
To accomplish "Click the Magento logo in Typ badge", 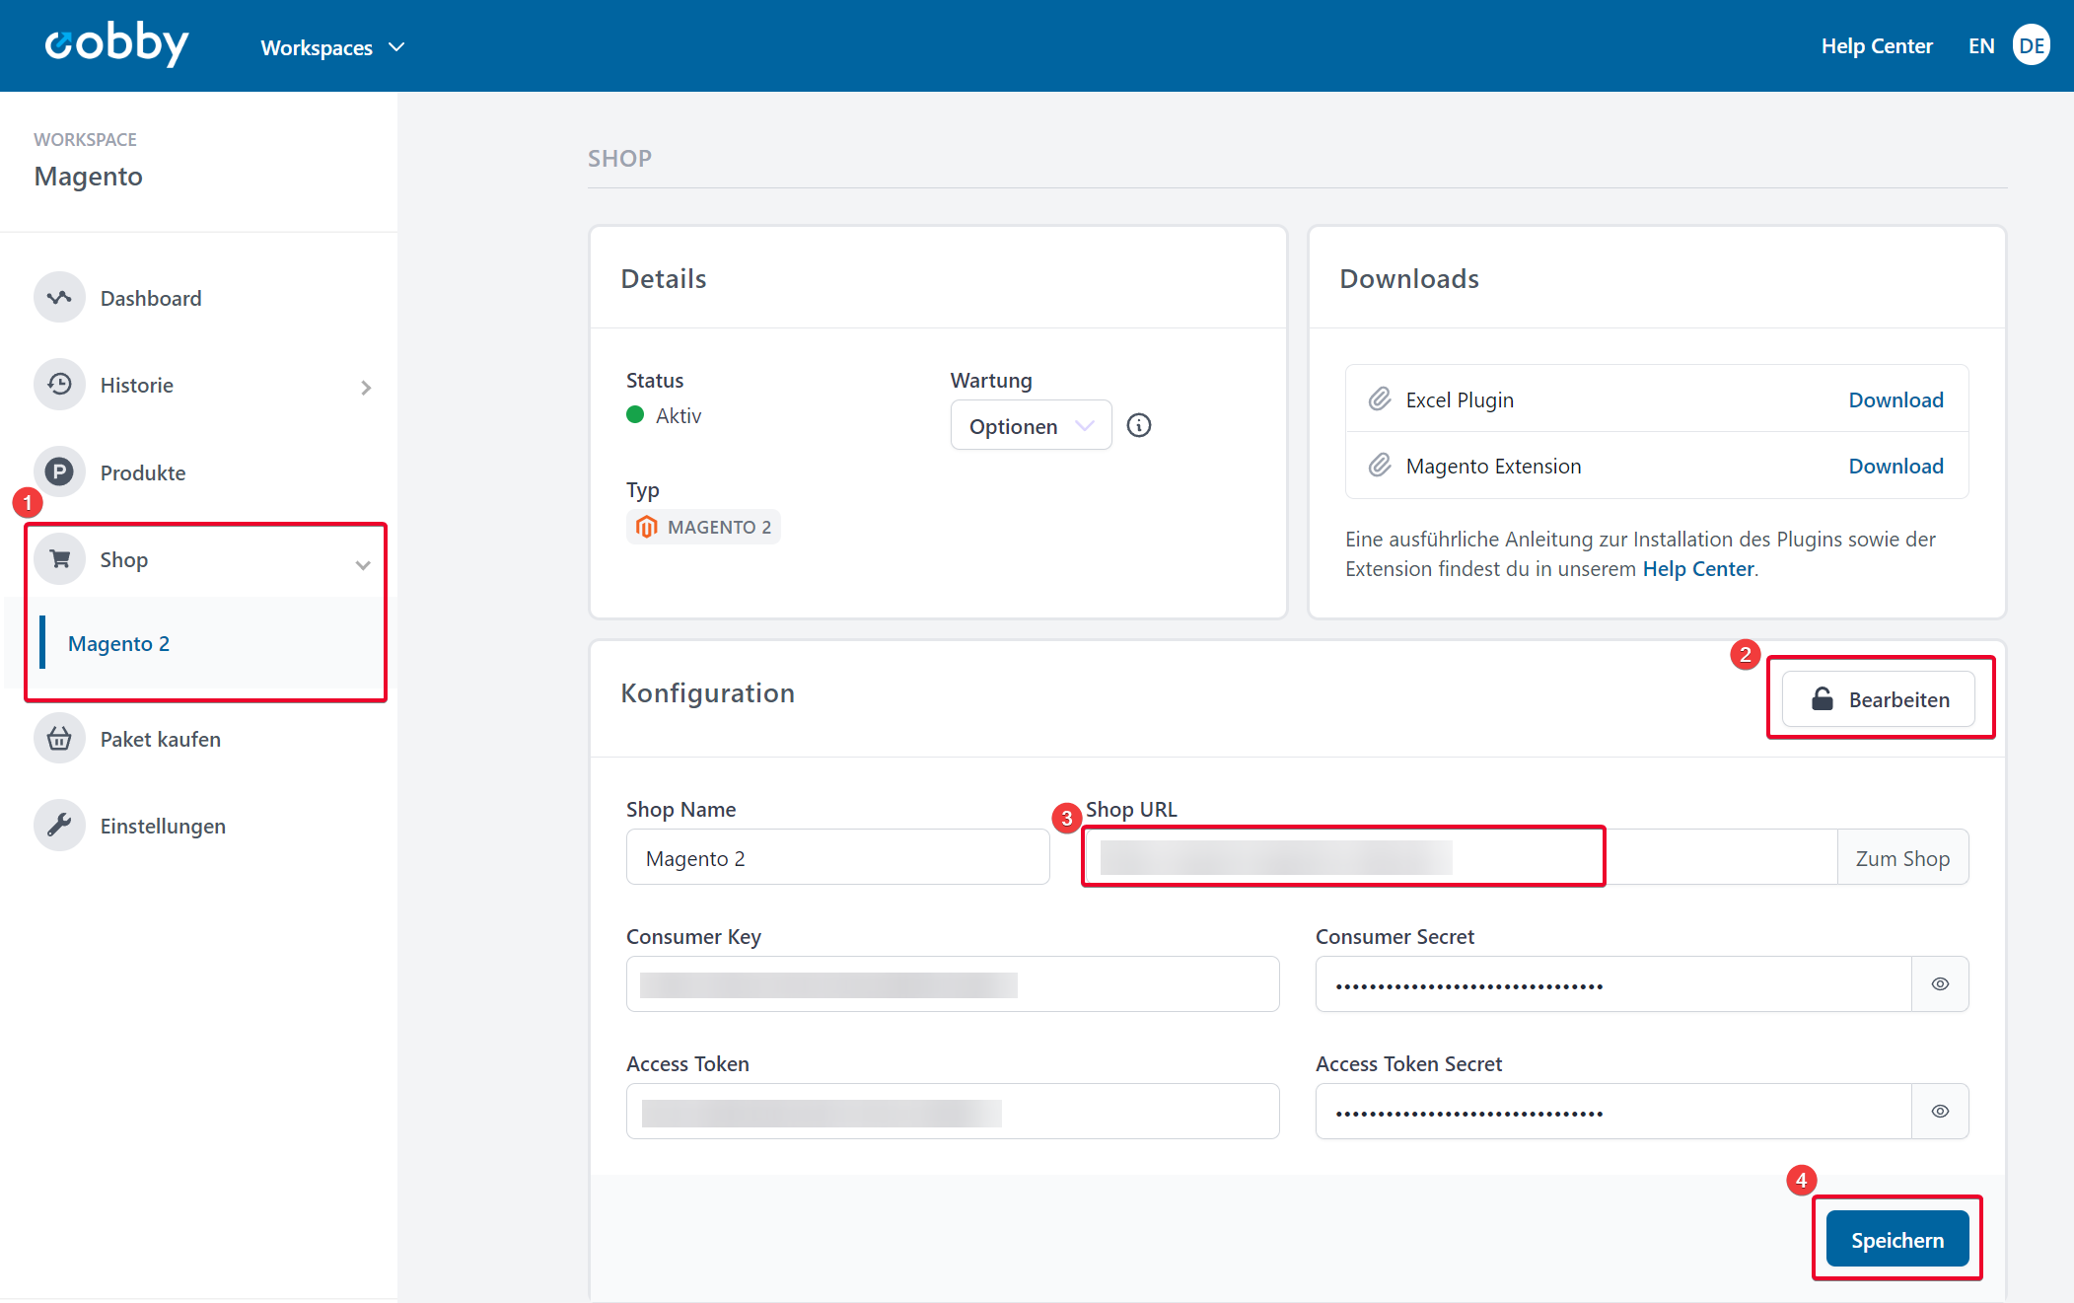I will [647, 527].
